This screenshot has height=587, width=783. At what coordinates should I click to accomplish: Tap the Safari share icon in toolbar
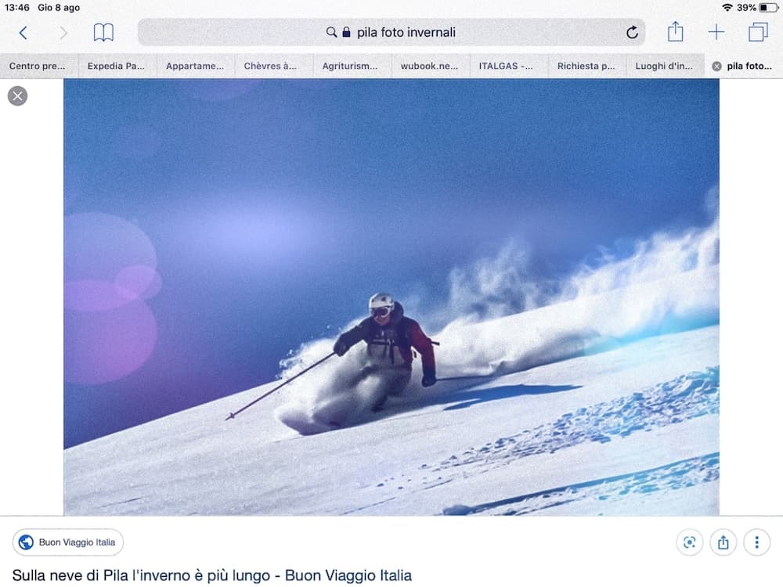coord(675,31)
